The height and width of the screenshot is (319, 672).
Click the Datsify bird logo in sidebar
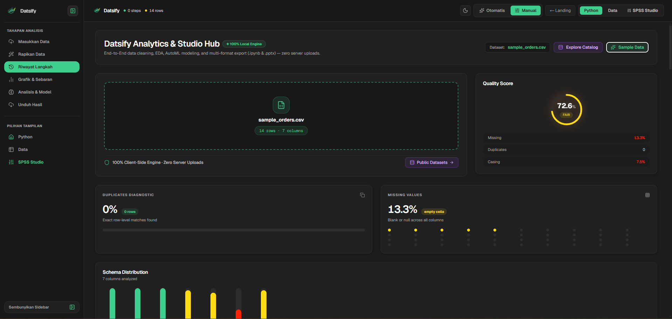tap(12, 11)
